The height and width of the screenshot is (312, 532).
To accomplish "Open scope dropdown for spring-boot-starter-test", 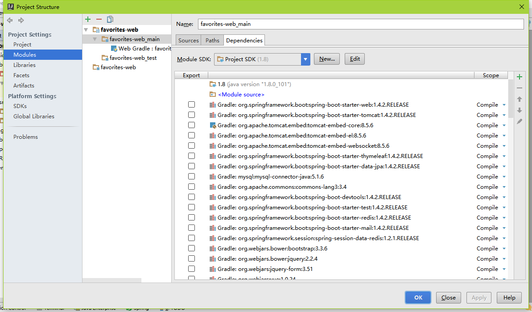I will [x=504, y=208].
